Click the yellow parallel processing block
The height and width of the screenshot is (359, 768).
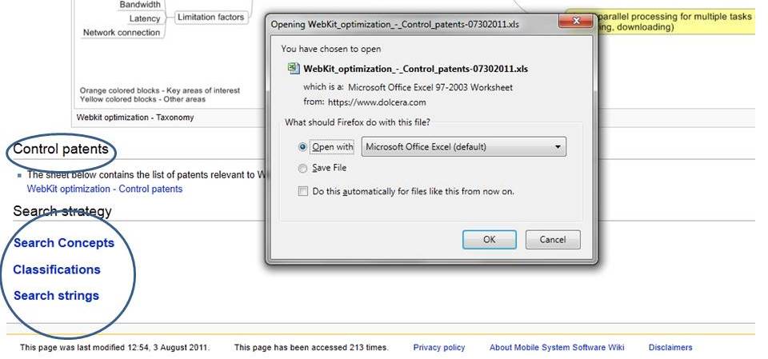click(x=664, y=22)
